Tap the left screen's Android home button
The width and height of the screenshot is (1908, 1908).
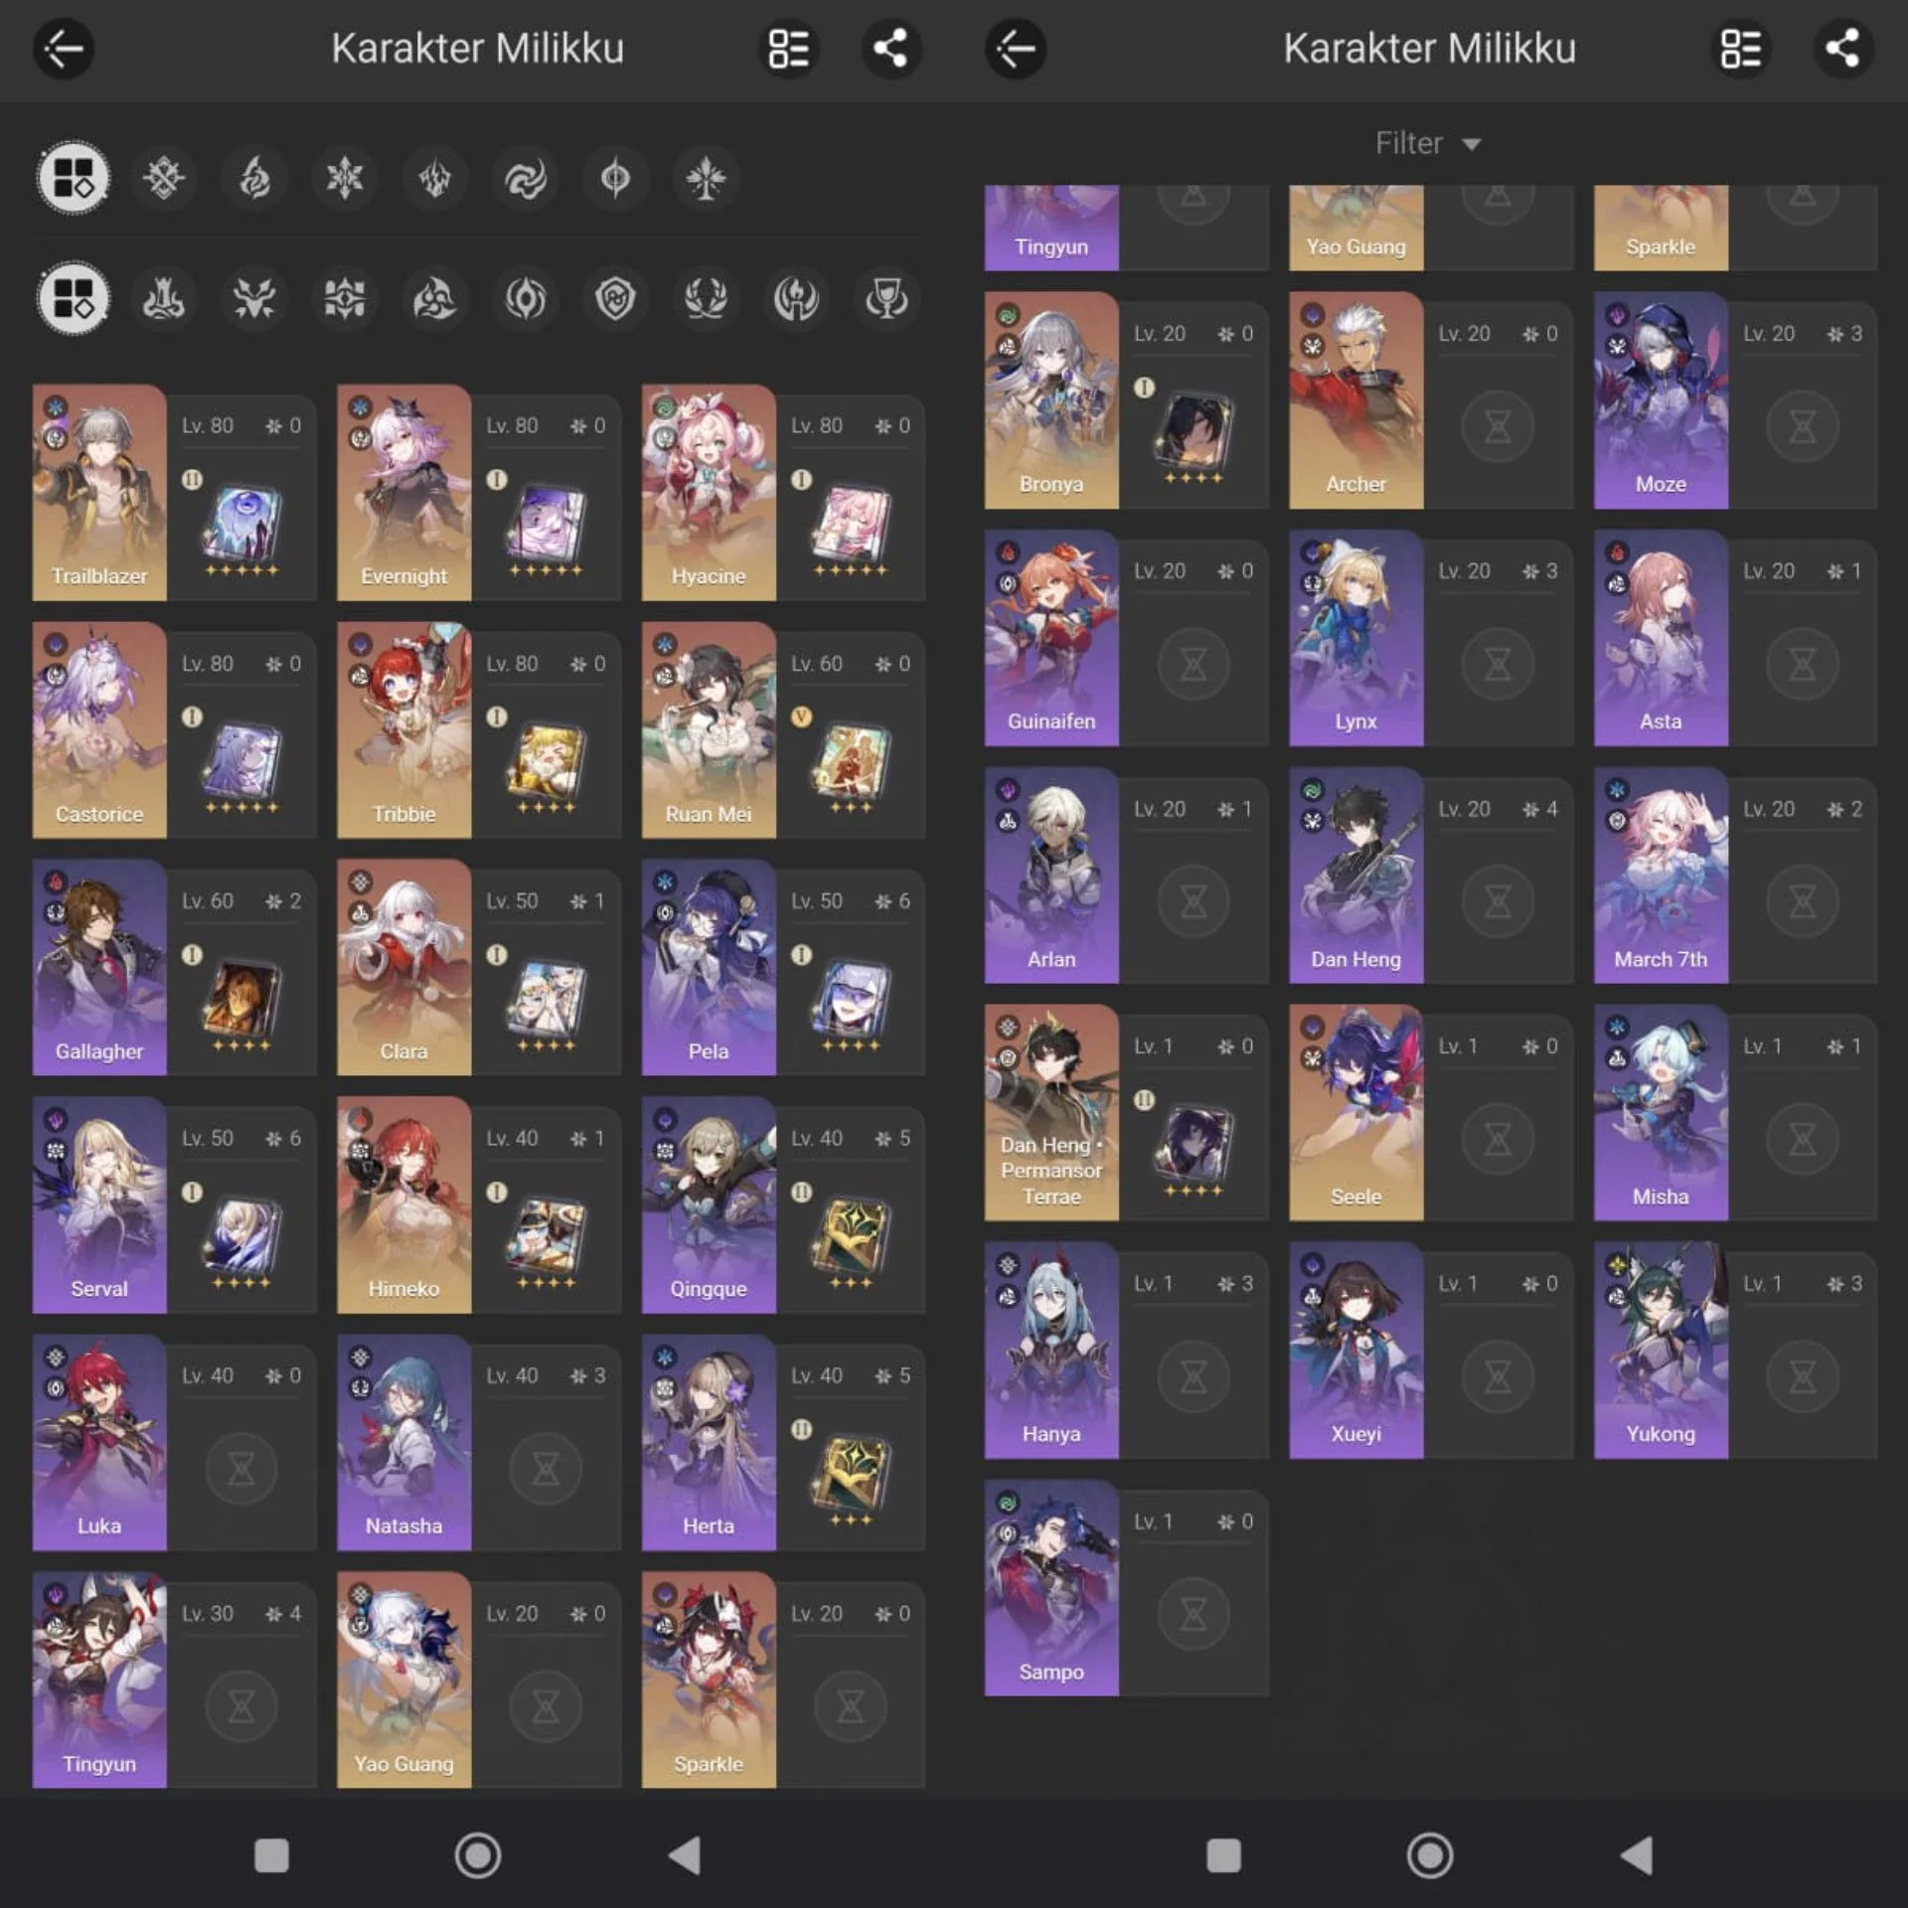[477, 1855]
